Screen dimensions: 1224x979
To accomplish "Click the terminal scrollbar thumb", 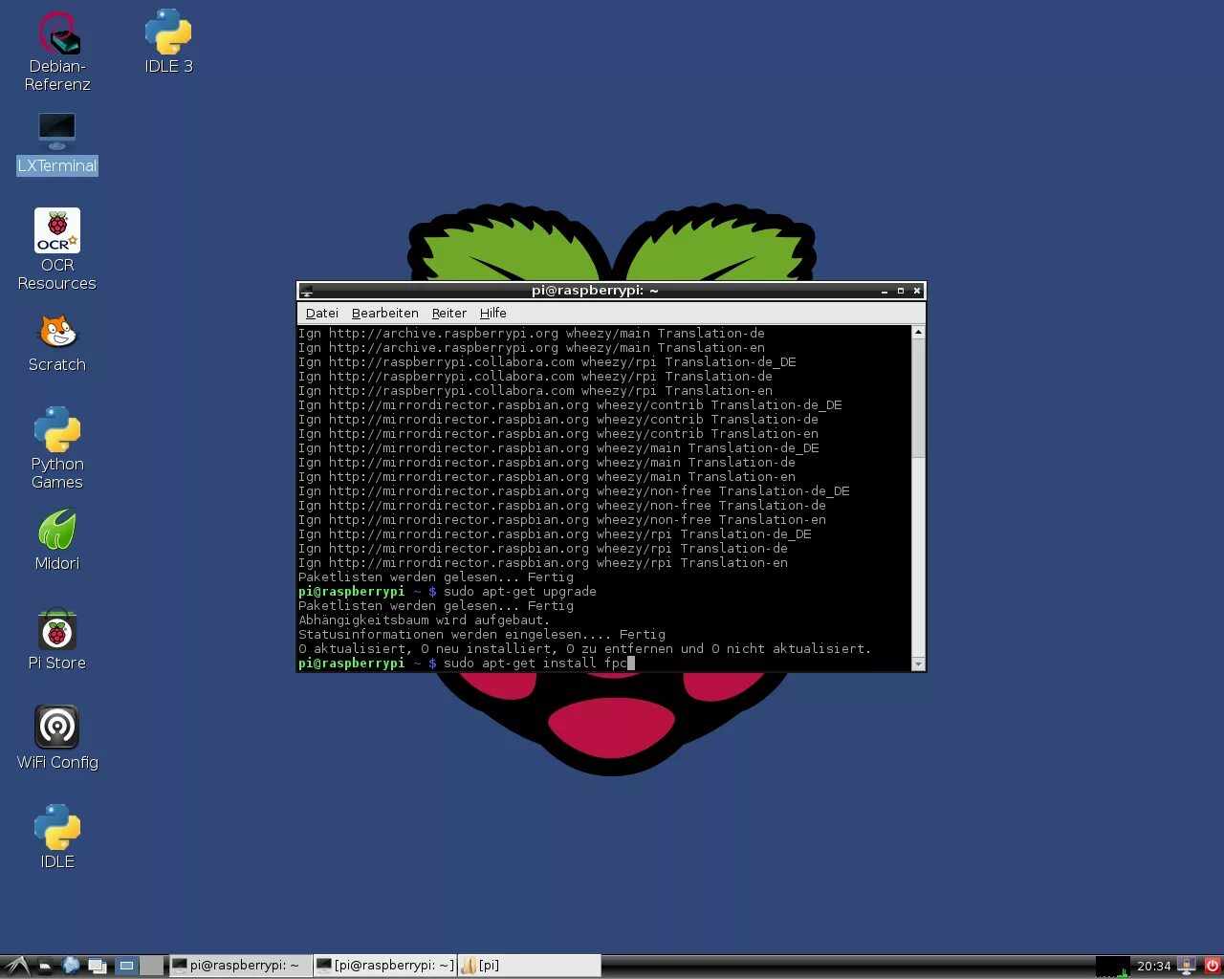I will (918, 398).
